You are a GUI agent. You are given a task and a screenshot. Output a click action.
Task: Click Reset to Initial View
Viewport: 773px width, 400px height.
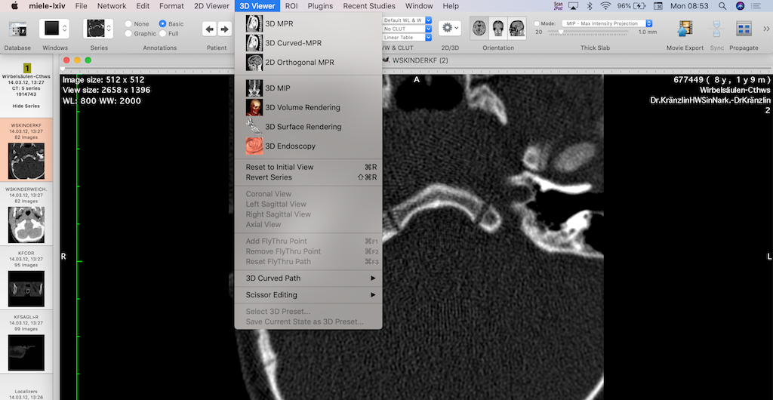point(279,167)
